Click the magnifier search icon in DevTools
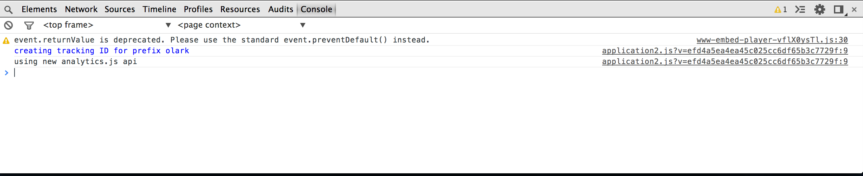 tap(8, 10)
